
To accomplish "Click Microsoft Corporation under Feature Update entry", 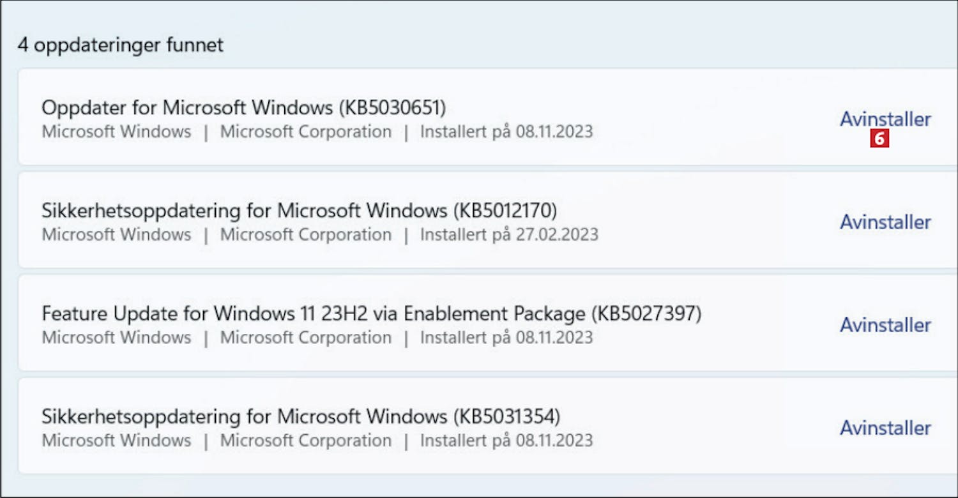I will pyautogui.click(x=306, y=338).
